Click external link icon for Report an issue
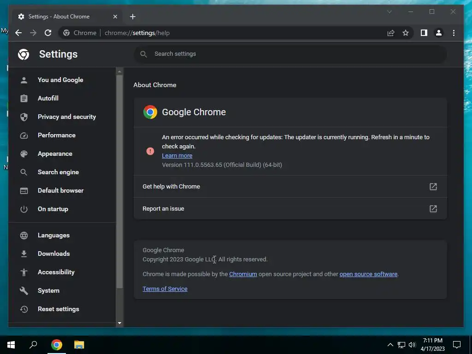Image resolution: width=472 pixels, height=354 pixels. [433, 209]
